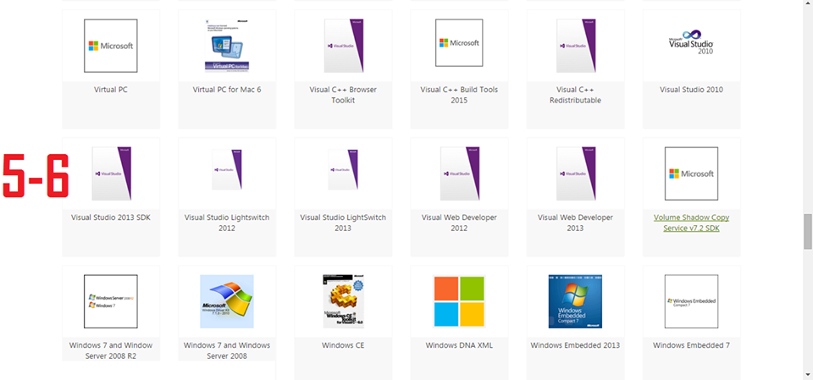Open the Visual Studio 2010 title
This screenshot has width=813, height=380.
coord(692,90)
